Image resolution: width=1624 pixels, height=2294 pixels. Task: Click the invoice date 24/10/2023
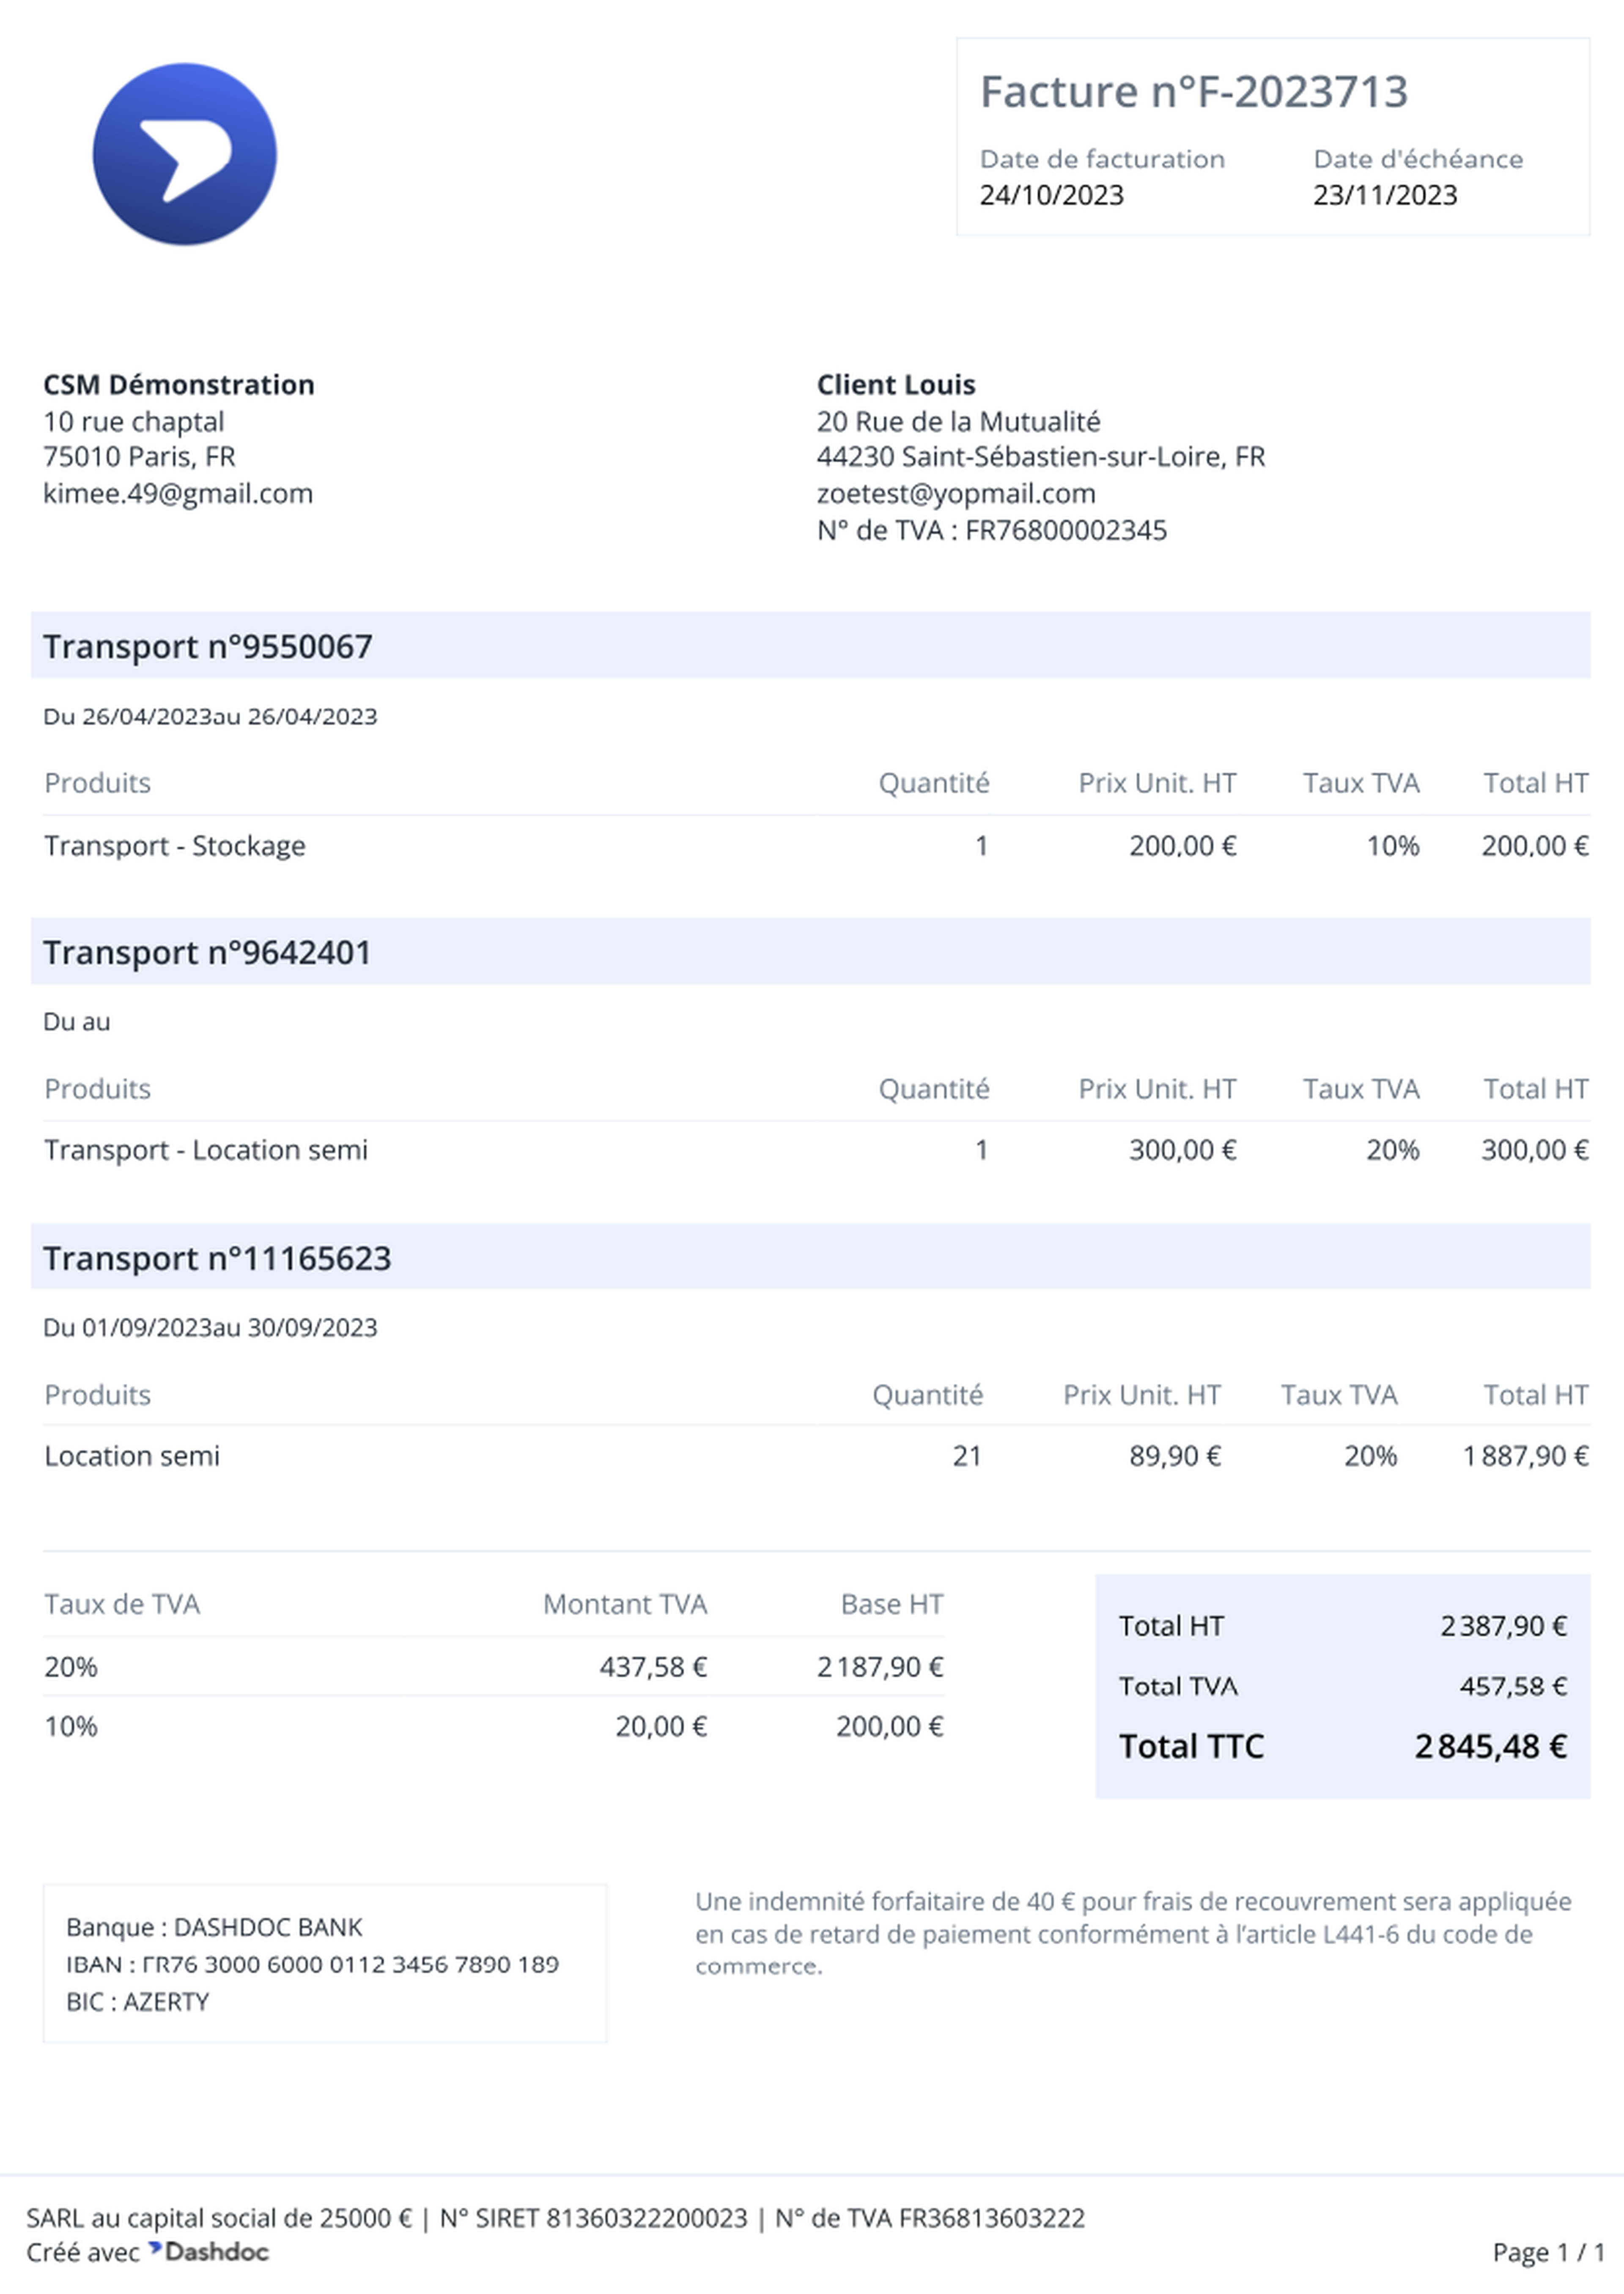(x=1052, y=195)
